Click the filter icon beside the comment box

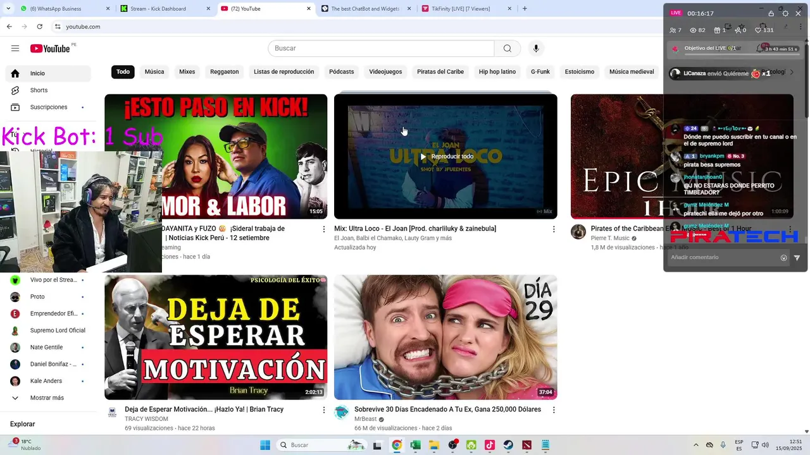pos(797,258)
